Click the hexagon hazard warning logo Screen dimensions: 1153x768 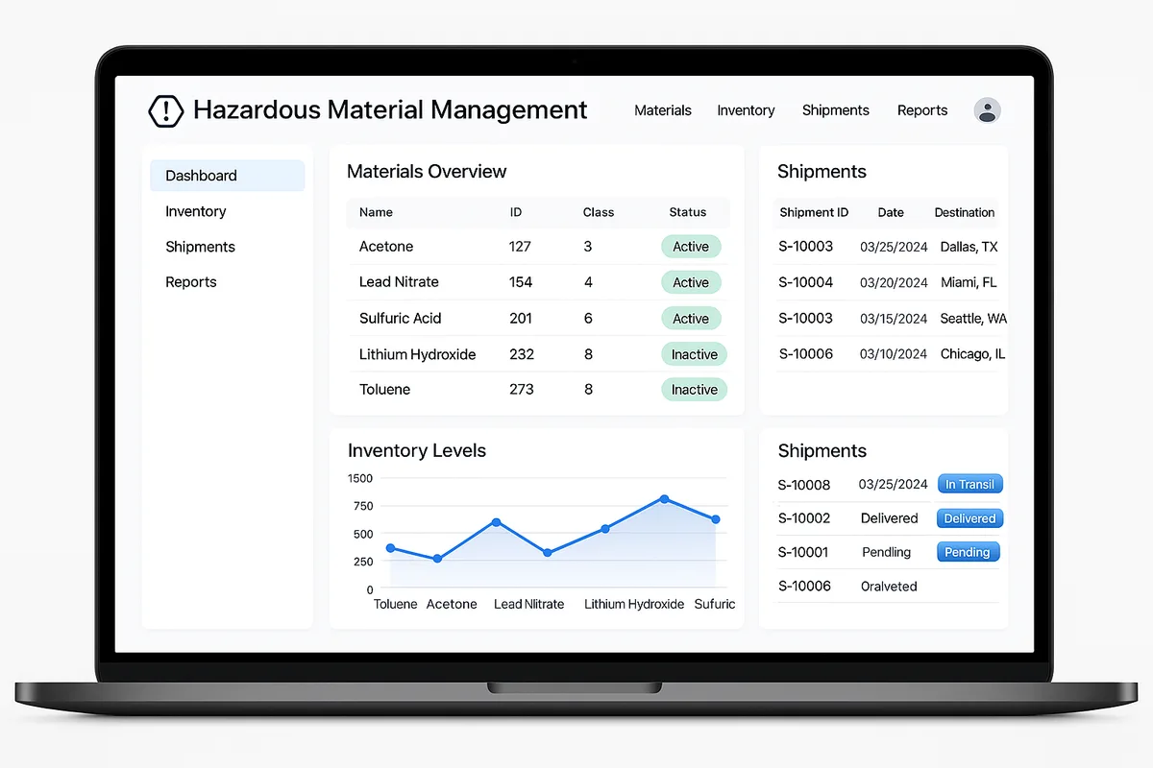(166, 110)
